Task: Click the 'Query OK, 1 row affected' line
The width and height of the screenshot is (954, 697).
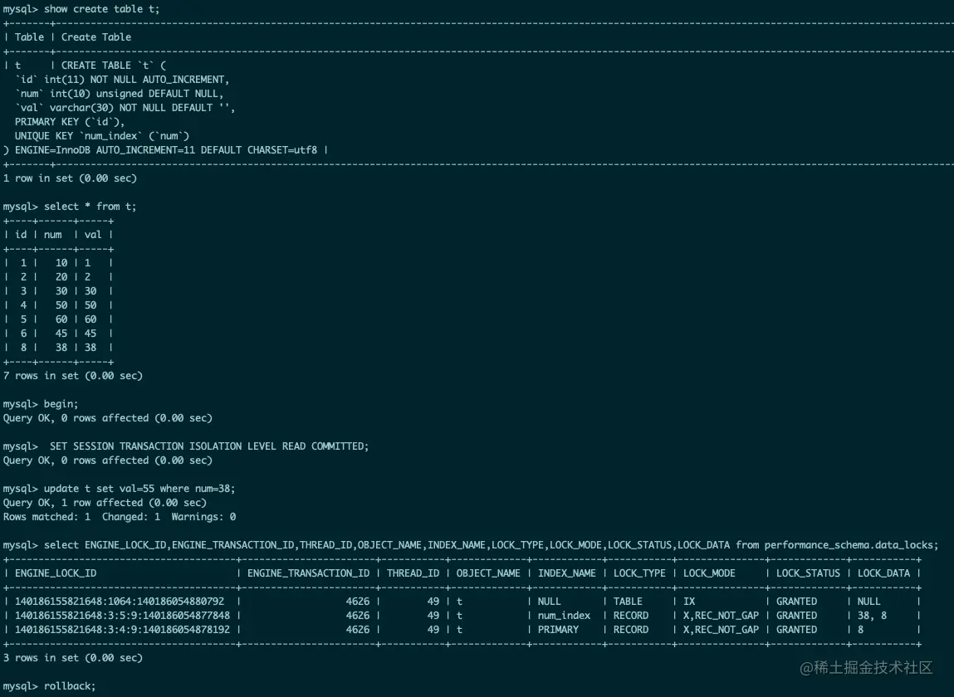Action: (x=105, y=502)
